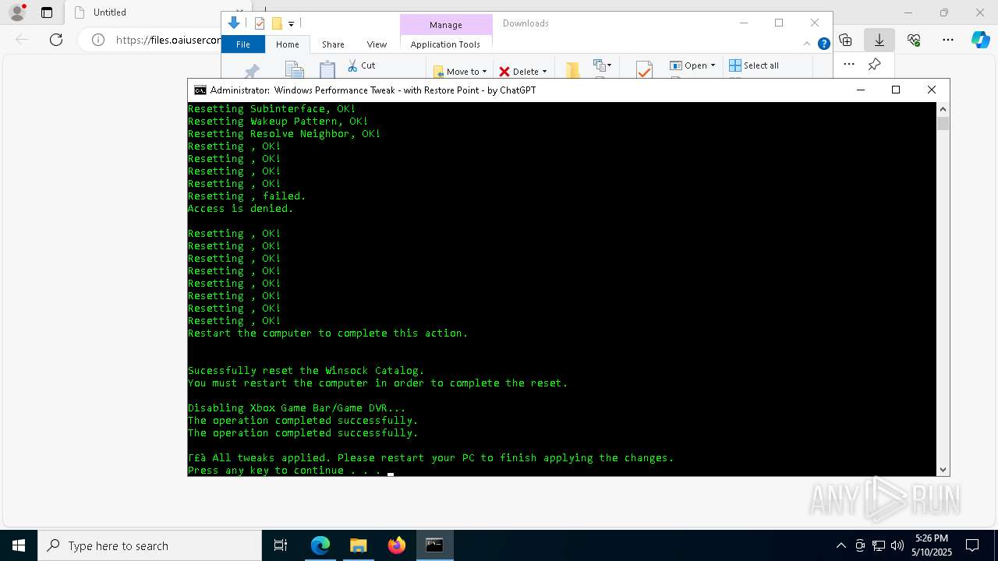The image size is (998, 561).
Task: Open Edge Collections icon
Action: point(845,40)
